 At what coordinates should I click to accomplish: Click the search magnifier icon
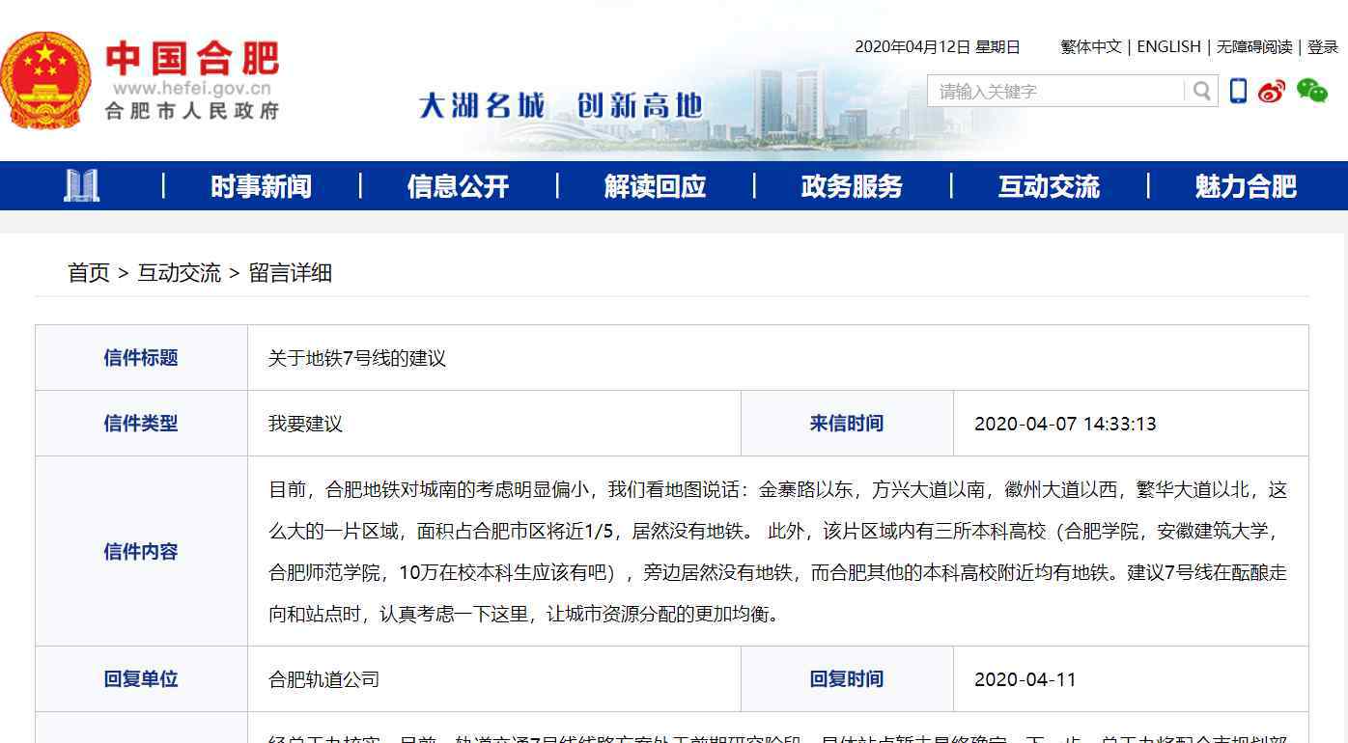point(1201,91)
